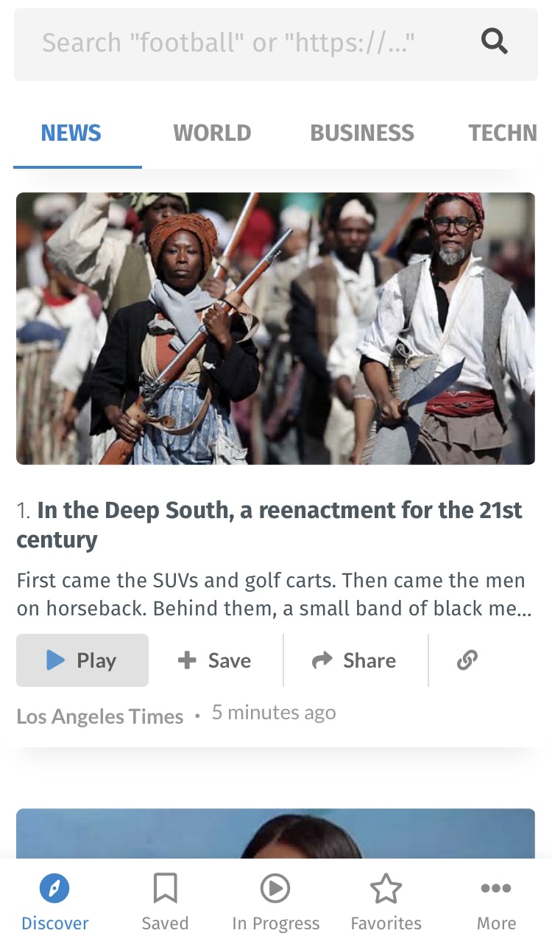The image size is (552, 947).
Task: Share the Deep South article
Action: 355,660
